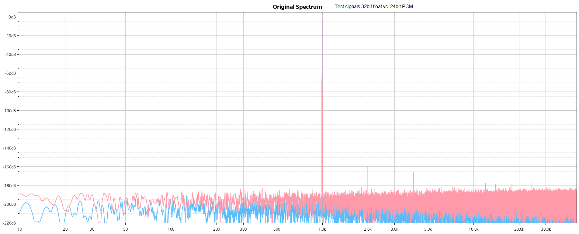Click the 200 Hz x-axis label
Viewport: 579px width, 234px height.
coord(217,229)
